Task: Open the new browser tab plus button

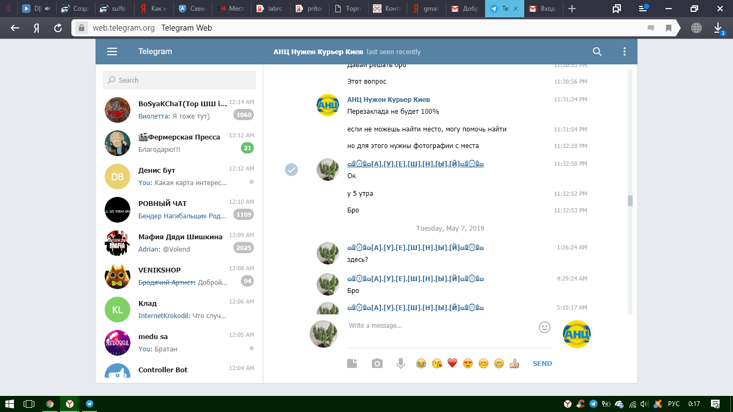Action: pos(572,9)
